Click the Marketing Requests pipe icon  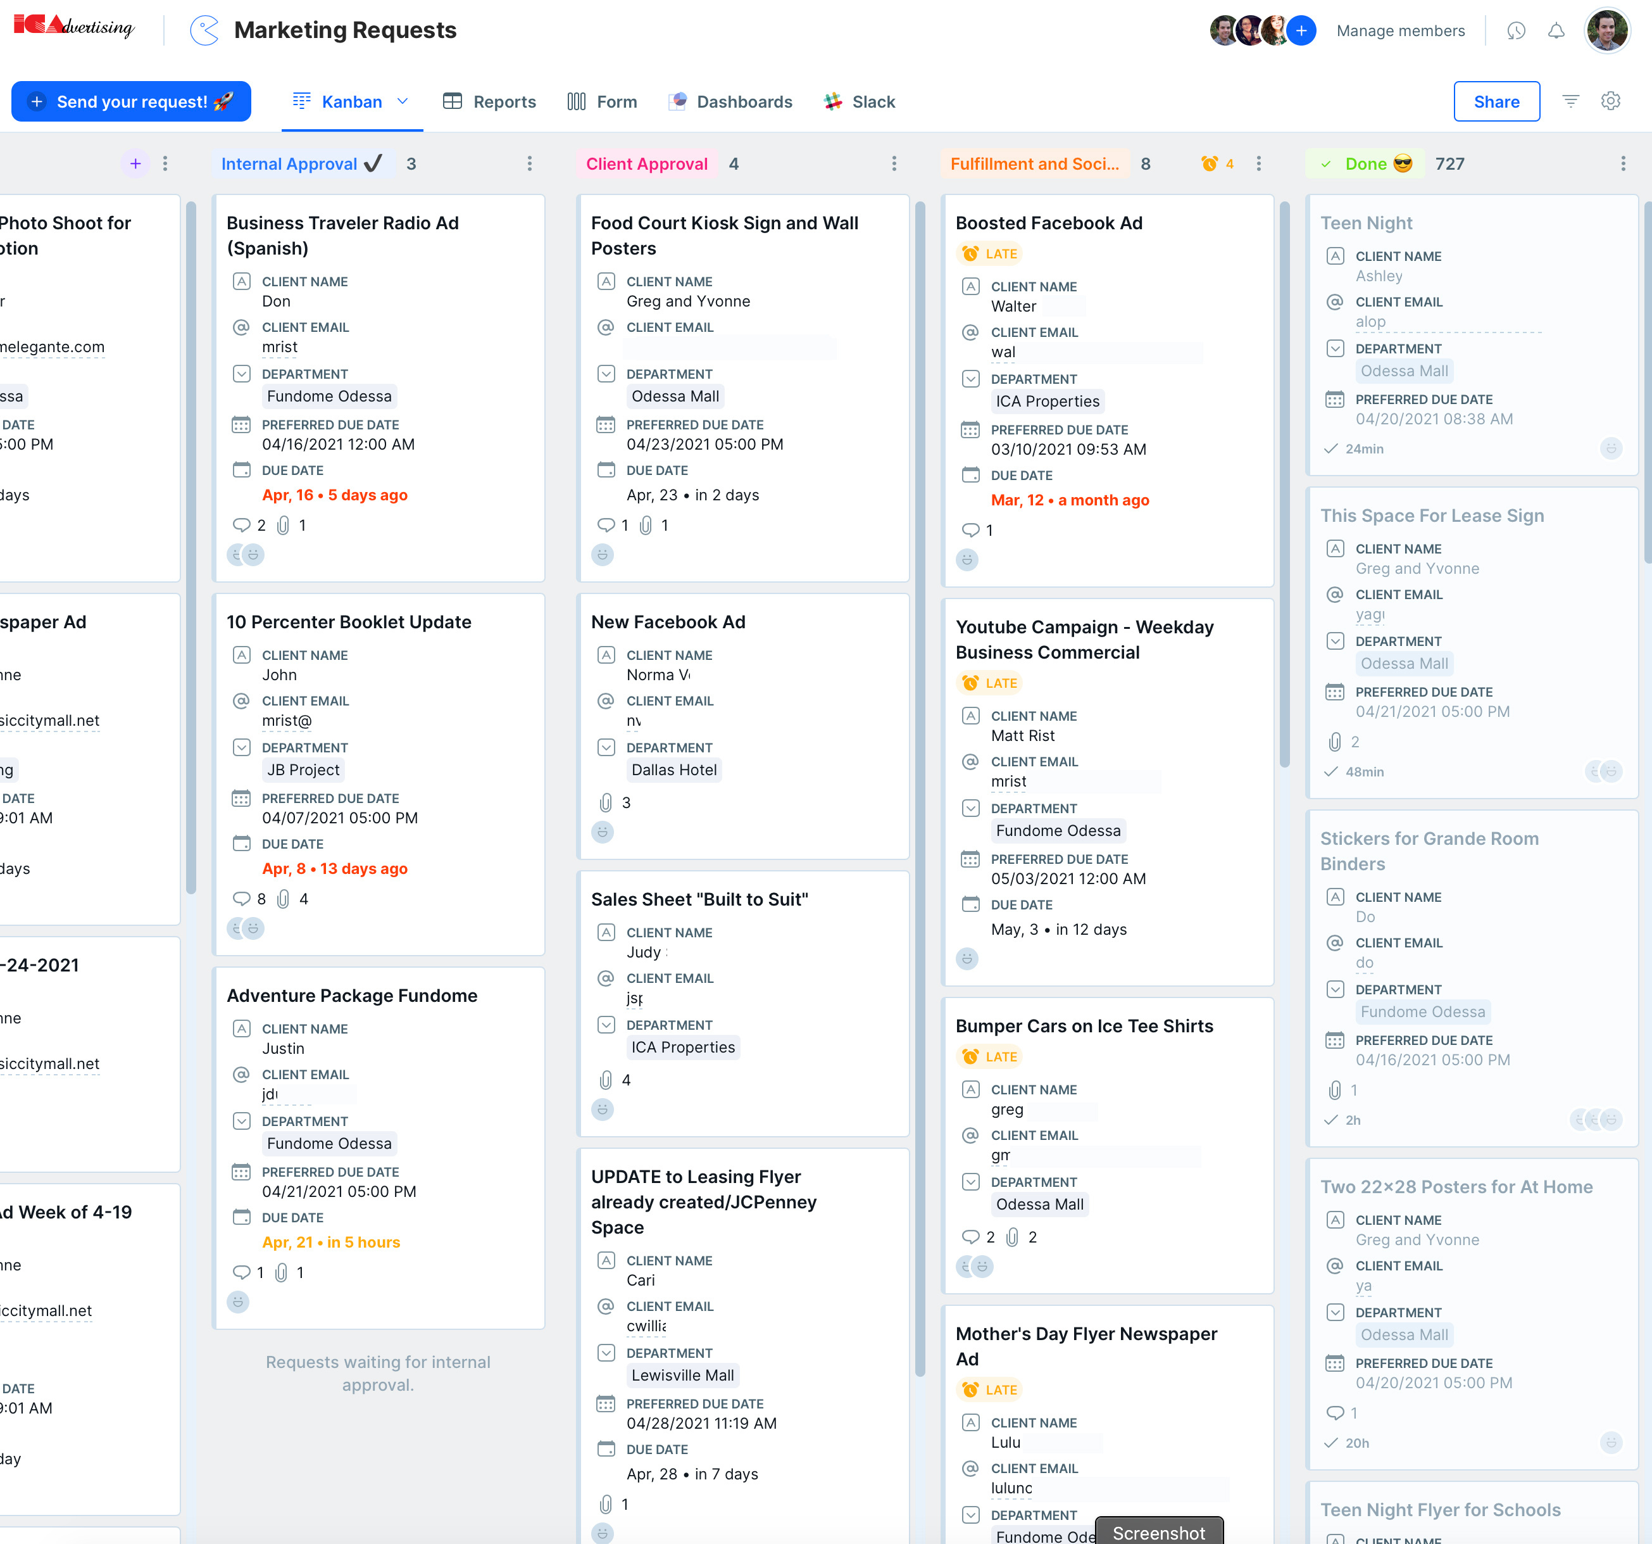(x=204, y=31)
